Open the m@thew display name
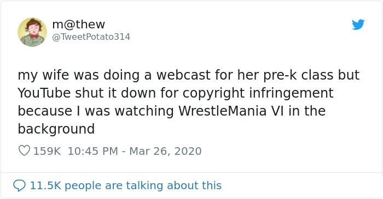The width and height of the screenshot is (383, 199). click(x=78, y=25)
